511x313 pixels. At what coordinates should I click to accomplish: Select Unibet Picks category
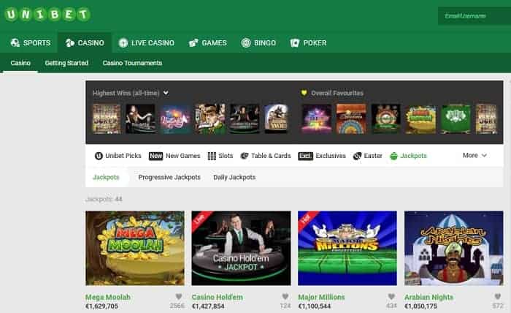coord(118,156)
